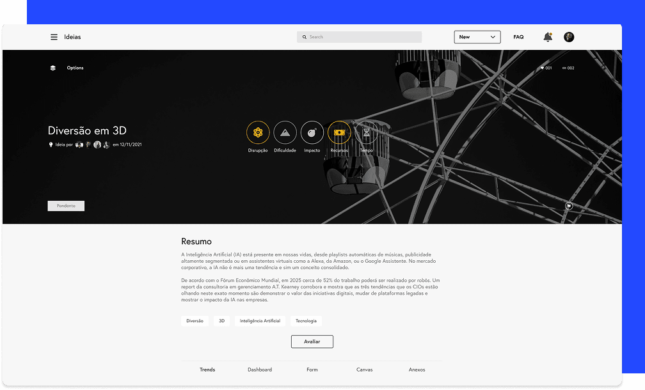Click the Tempo hourglass icon

click(366, 132)
